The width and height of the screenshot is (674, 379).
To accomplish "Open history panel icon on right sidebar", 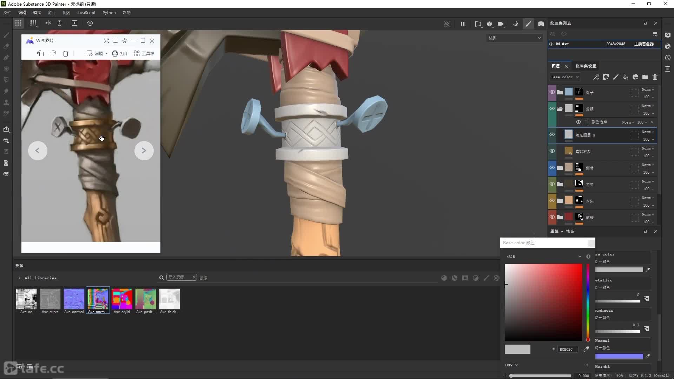I will pos(668,58).
